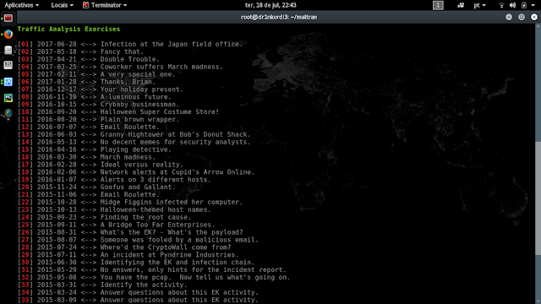This screenshot has height=304, width=541.
Task: Select the row 'Infection at the Japan field office.'
Action: coord(130,44)
